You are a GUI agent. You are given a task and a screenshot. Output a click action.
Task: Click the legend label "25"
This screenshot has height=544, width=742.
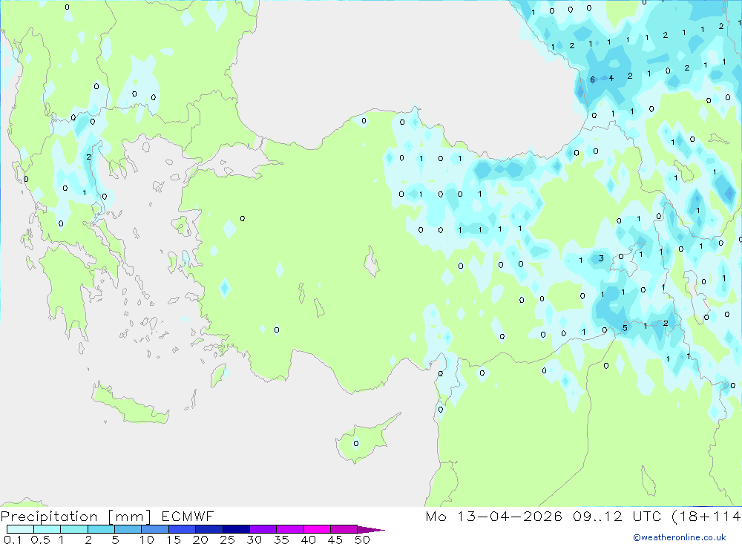227,540
